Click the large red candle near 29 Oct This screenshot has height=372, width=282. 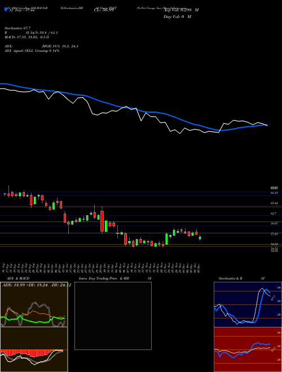[x=102, y=221]
